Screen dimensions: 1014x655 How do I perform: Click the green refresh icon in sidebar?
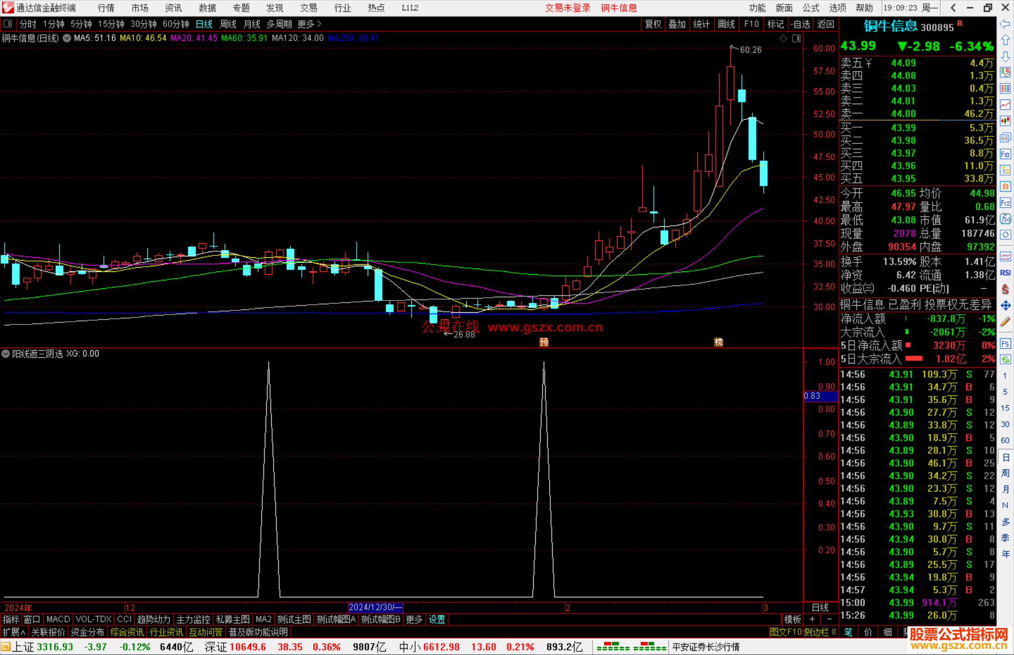point(1005,359)
